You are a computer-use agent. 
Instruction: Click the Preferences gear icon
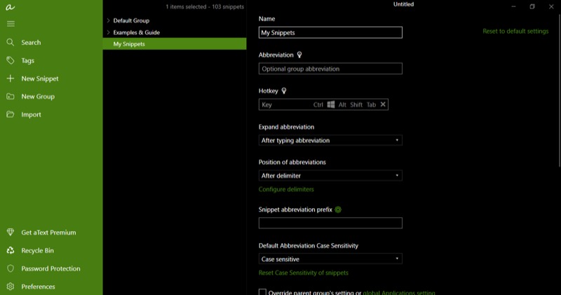pos(11,287)
